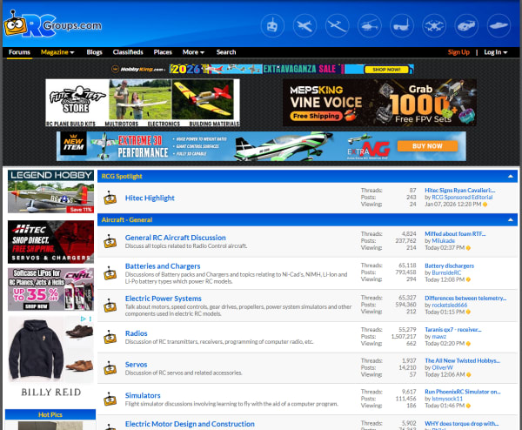
Task: Go to last post icon for Run PhoenixRC Simulator
Action: [468, 406]
